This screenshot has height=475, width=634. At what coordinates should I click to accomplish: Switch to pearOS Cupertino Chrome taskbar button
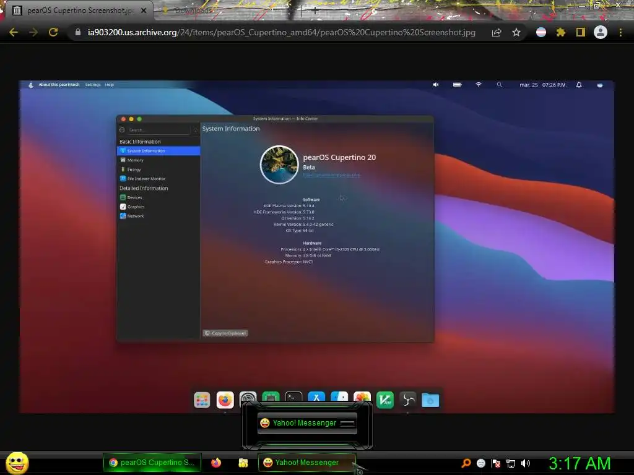(152, 463)
